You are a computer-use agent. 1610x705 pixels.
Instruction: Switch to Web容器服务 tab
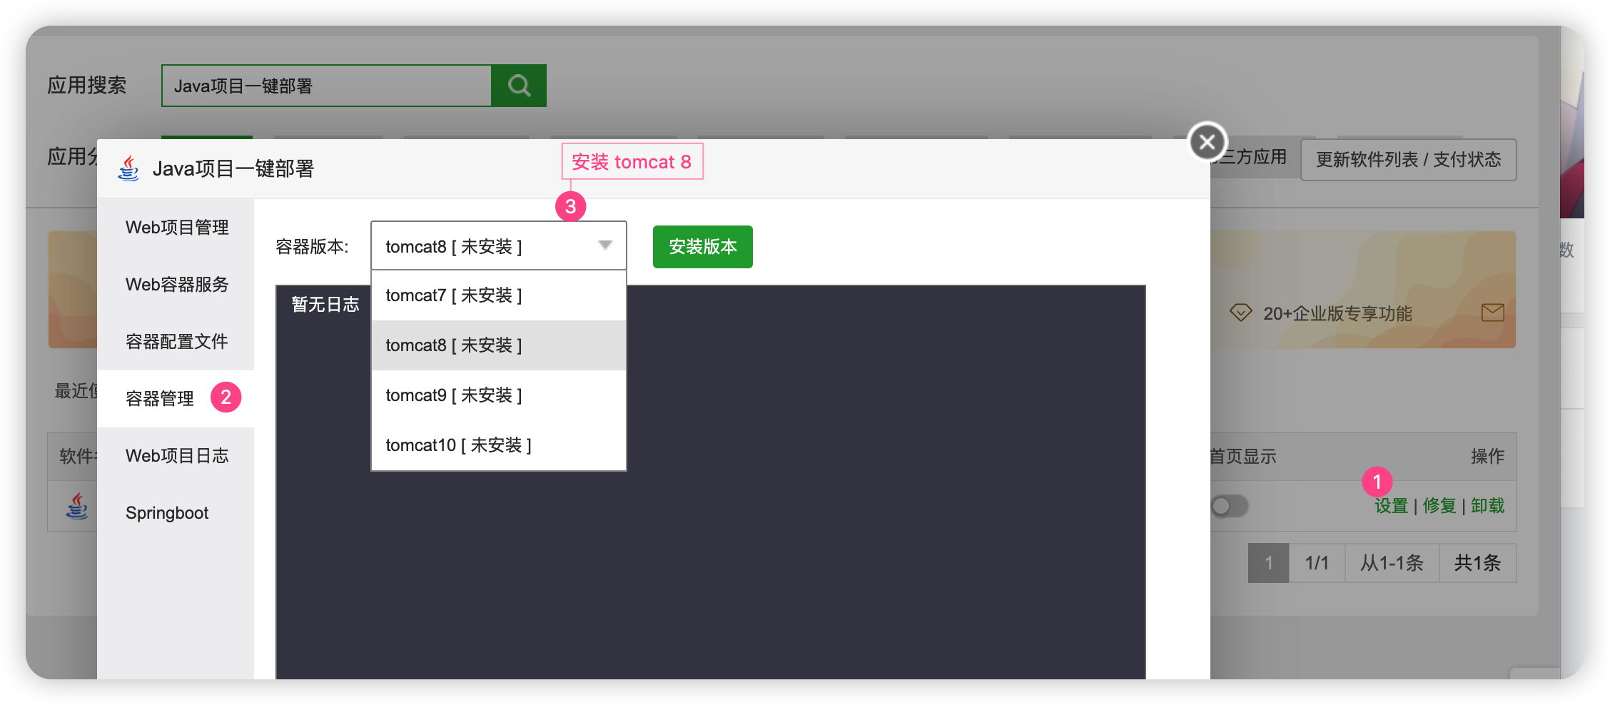click(x=176, y=285)
